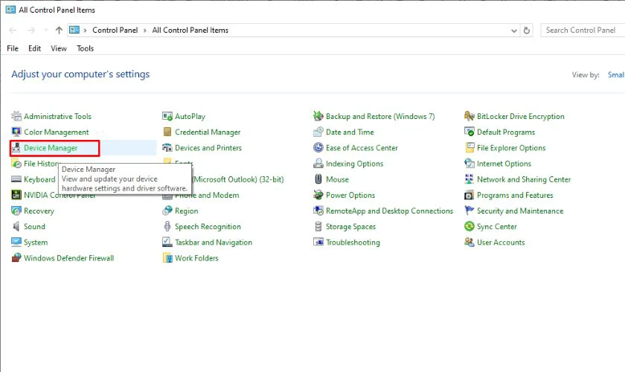The image size is (625, 372).
Task: Open the Administrative Tools icon
Action: click(x=16, y=116)
